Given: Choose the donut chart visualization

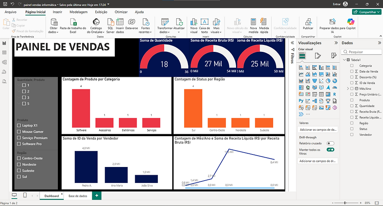Looking at the screenshot, I should point(335,81).
